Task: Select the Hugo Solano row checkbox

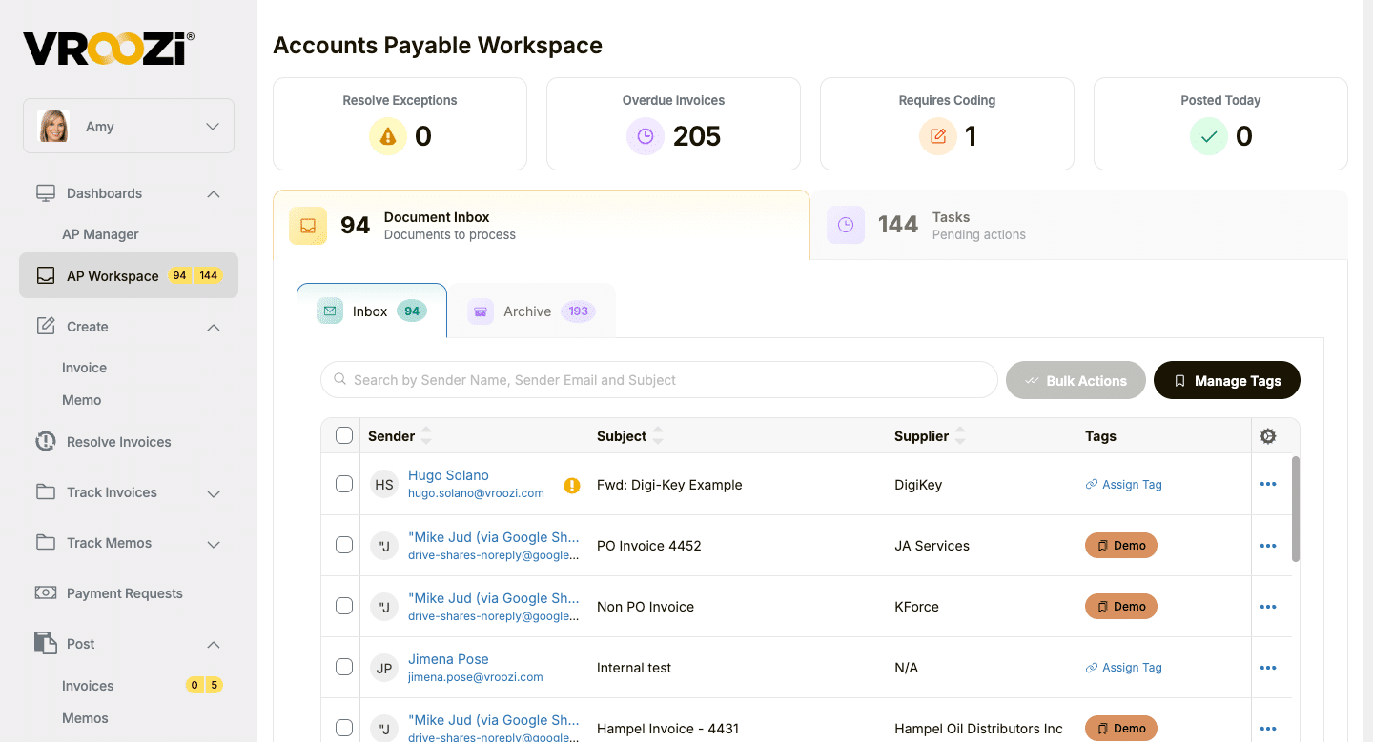Action: point(344,485)
